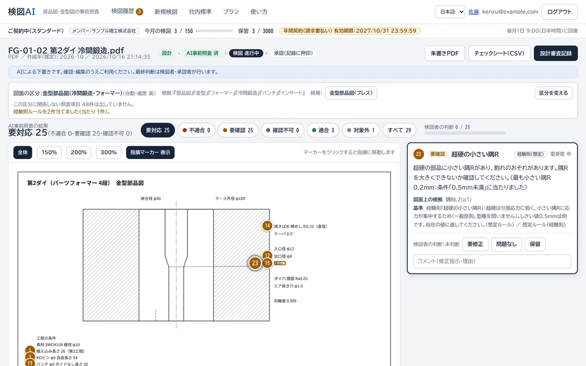Open the 佐藤 account link
The image size is (586, 366).
coord(474,12)
